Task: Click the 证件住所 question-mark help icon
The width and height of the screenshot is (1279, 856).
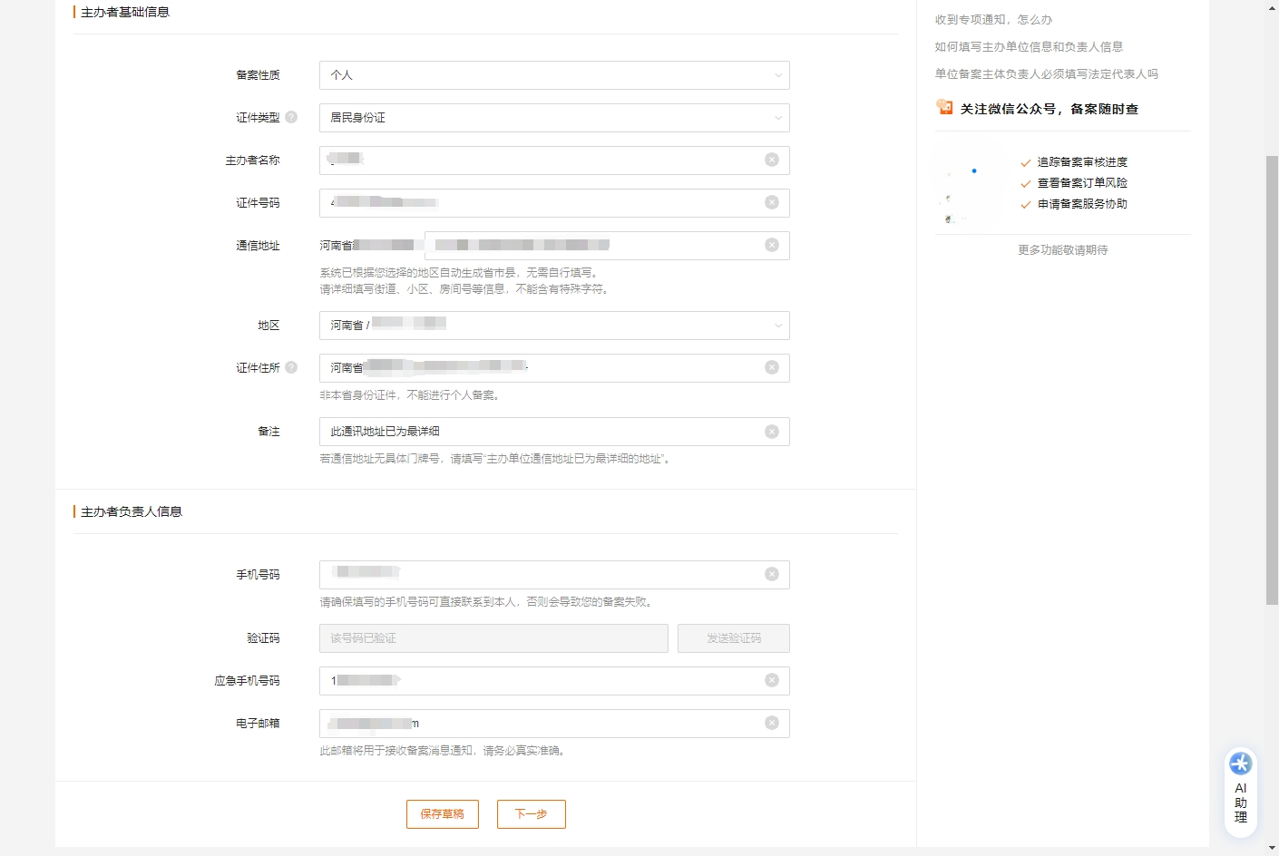Action: click(289, 367)
